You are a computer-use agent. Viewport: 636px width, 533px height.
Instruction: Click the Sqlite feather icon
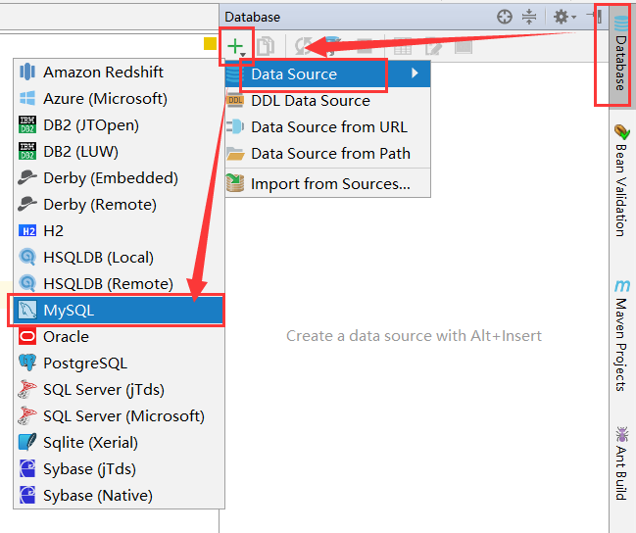coord(27,442)
